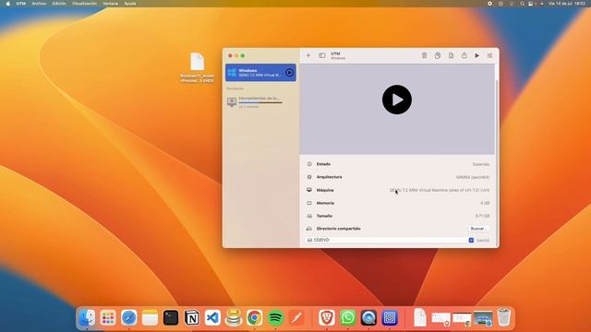Open Brave browser from the Dock
The height and width of the screenshot is (332, 591).
(326, 318)
